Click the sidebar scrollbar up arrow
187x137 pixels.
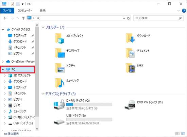pos(37,25)
